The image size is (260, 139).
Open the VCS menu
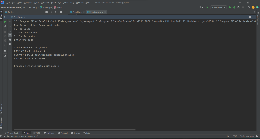pyautogui.click(x=72, y=3)
